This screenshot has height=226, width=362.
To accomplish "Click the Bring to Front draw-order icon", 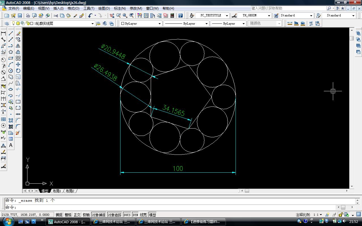I will [358, 33].
